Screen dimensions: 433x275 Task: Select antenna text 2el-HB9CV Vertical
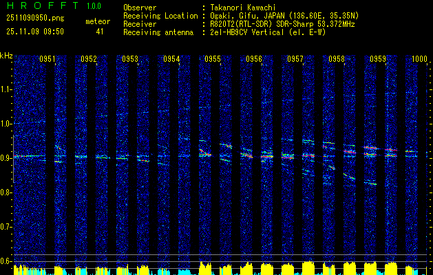247,32
